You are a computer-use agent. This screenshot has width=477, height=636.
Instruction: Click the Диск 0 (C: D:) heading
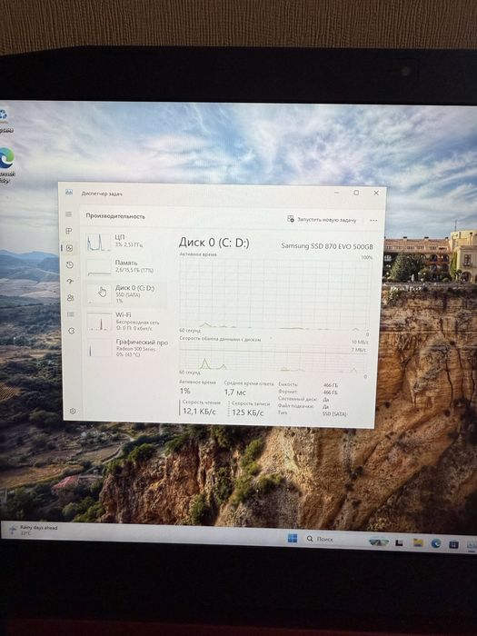(214, 243)
